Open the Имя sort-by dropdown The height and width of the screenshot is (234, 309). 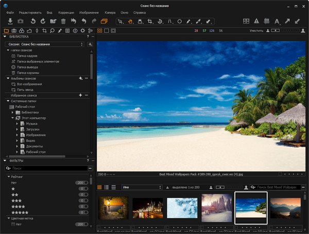(x=142, y=187)
